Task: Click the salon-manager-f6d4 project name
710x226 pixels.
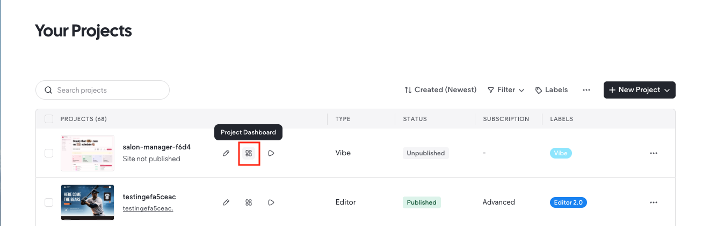Action: pyautogui.click(x=157, y=147)
